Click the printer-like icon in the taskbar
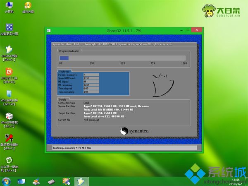The height and width of the screenshot is (186, 248). click(36, 181)
